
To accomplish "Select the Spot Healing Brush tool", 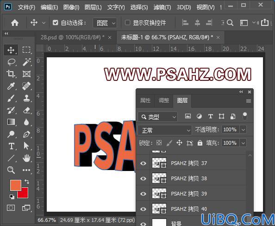I will tap(26, 86).
